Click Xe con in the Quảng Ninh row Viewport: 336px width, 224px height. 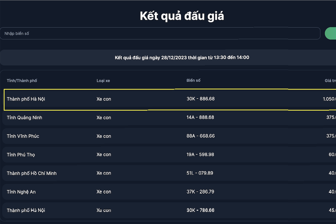click(x=104, y=118)
